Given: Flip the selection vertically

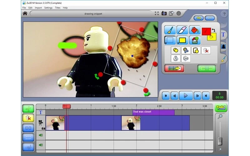Looking at the screenshot, I should [x=186, y=58].
